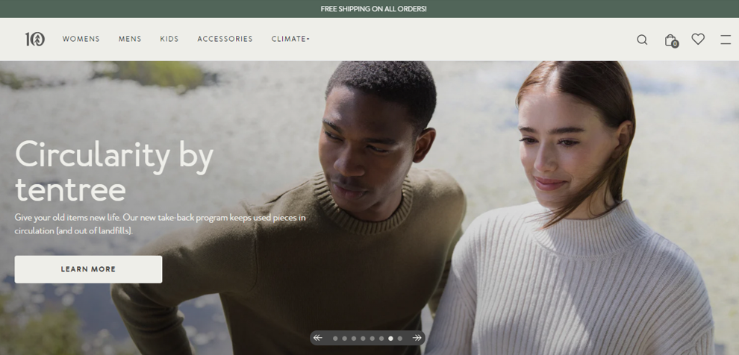Open the Accessories menu

pos(225,39)
